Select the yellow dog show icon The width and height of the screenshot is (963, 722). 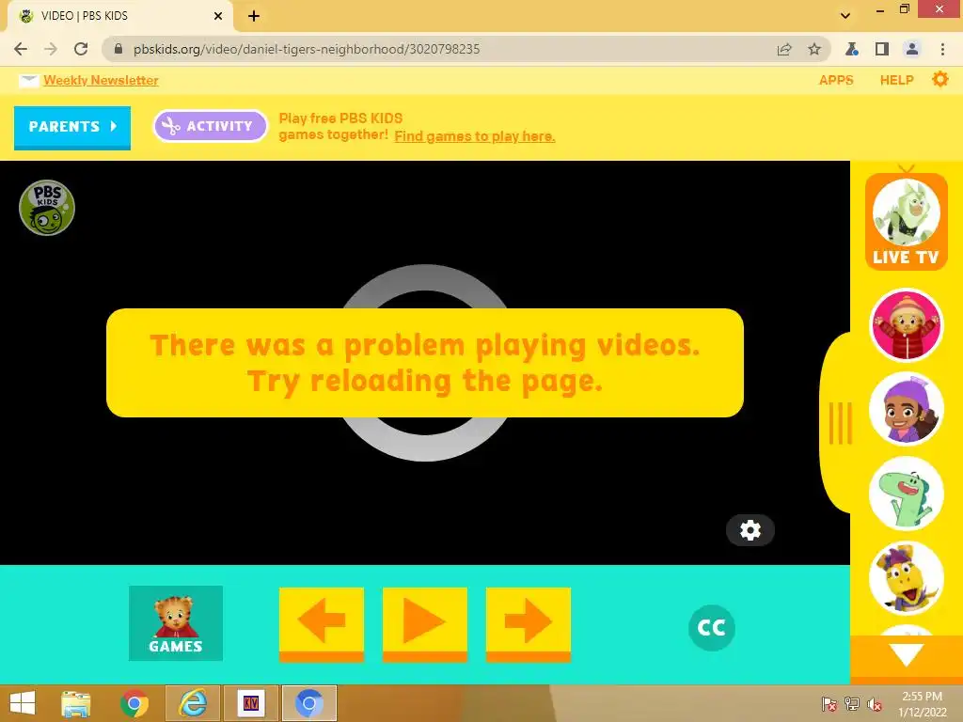906,578
